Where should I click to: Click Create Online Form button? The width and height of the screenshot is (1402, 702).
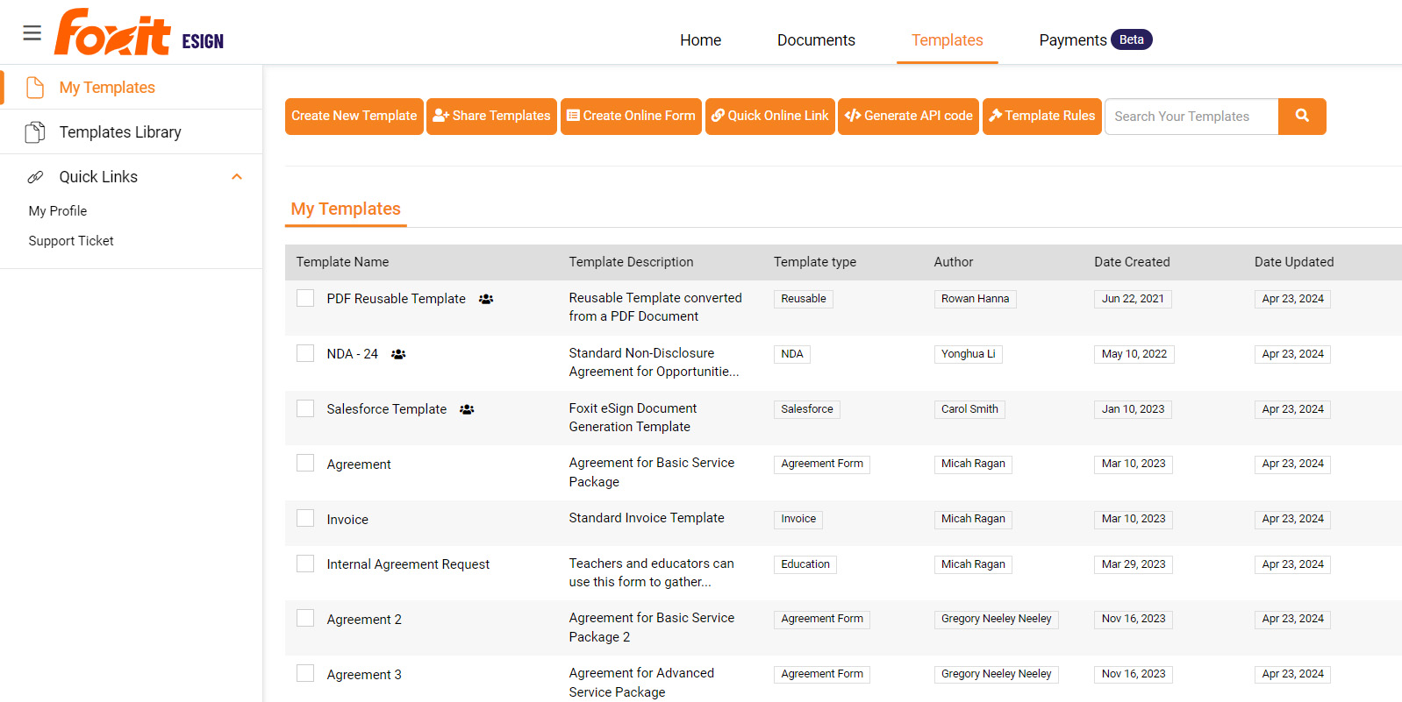pos(631,117)
